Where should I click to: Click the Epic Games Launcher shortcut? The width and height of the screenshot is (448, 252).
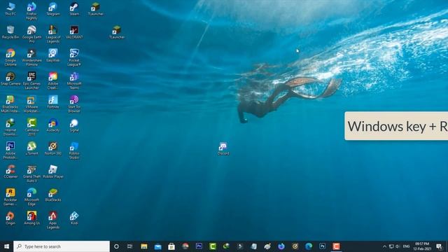(31, 80)
